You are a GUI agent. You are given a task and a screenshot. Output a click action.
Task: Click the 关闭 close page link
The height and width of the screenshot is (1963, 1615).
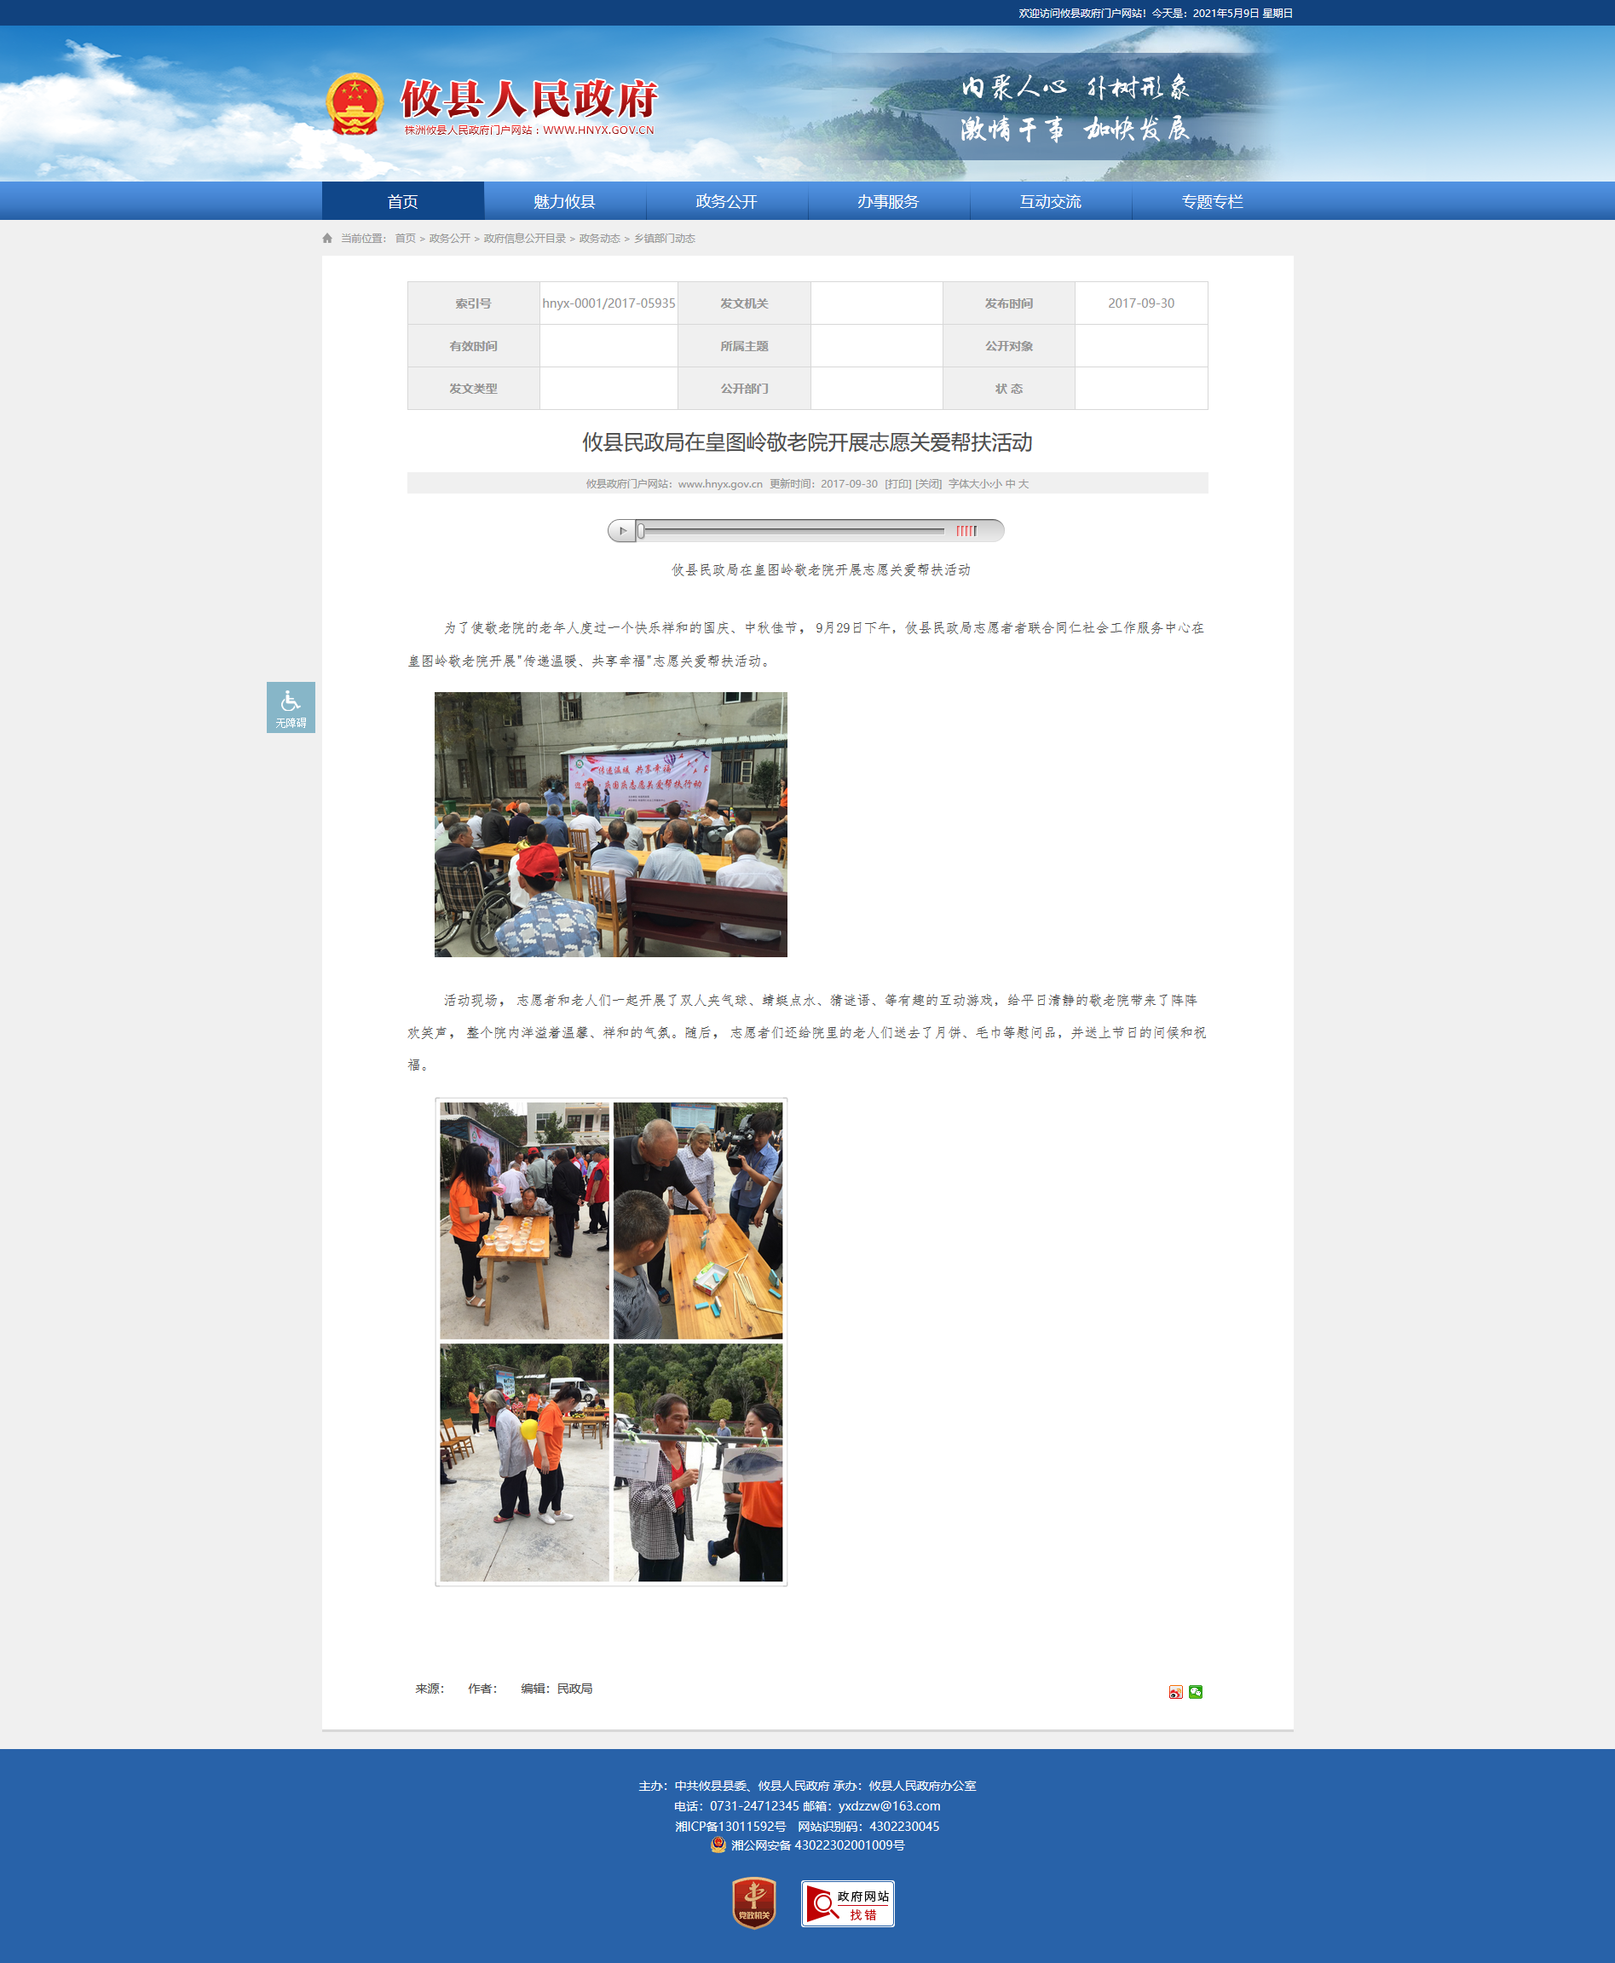pyautogui.click(x=928, y=484)
